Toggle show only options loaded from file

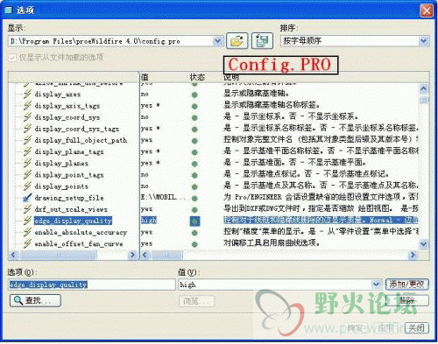tap(12, 58)
